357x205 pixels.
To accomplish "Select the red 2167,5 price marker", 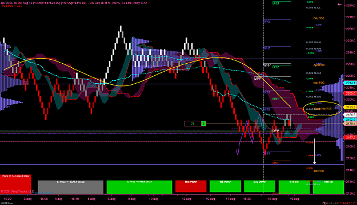I will (350, 138).
